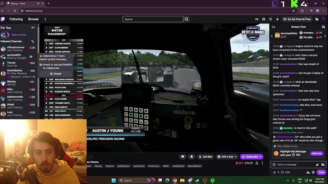328x184 pixels.
Task: Open Bits balance in chat footer
Action: [276, 172]
